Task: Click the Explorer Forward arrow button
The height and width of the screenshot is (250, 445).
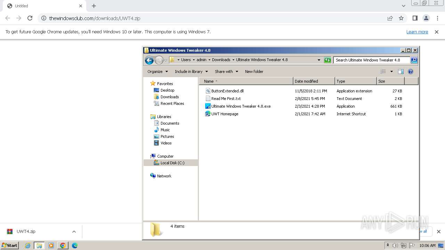Action: 159,60
